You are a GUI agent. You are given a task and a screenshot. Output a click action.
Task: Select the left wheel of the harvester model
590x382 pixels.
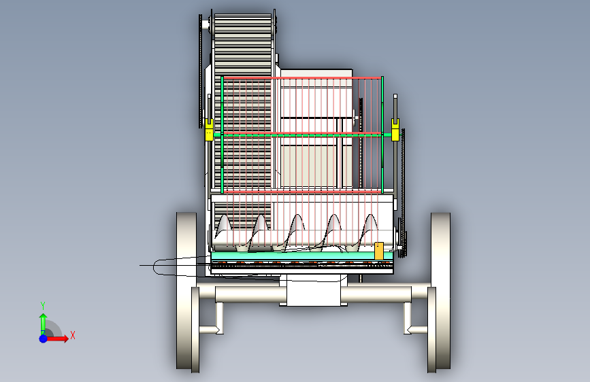click(186, 292)
